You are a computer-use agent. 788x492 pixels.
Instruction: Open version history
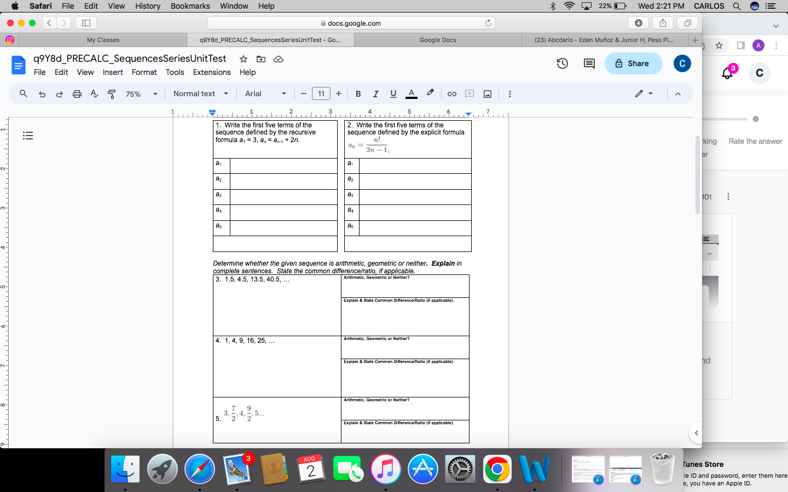coord(562,63)
